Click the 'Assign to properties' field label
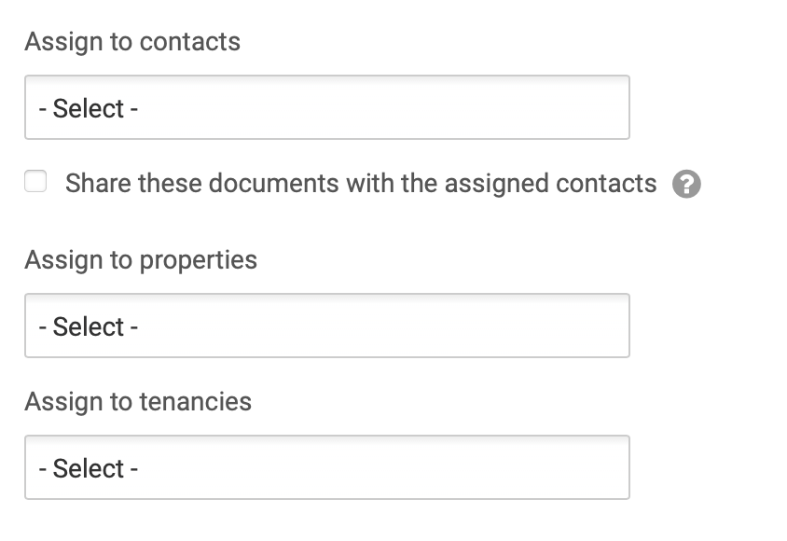The width and height of the screenshot is (787, 541). pyautogui.click(x=141, y=260)
